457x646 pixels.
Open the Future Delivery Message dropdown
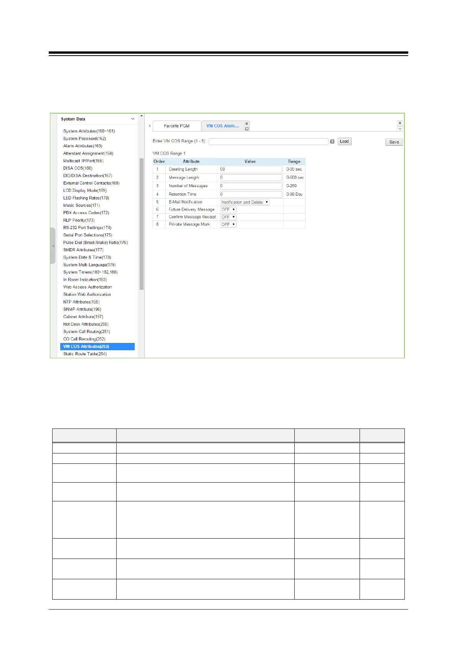click(228, 210)
